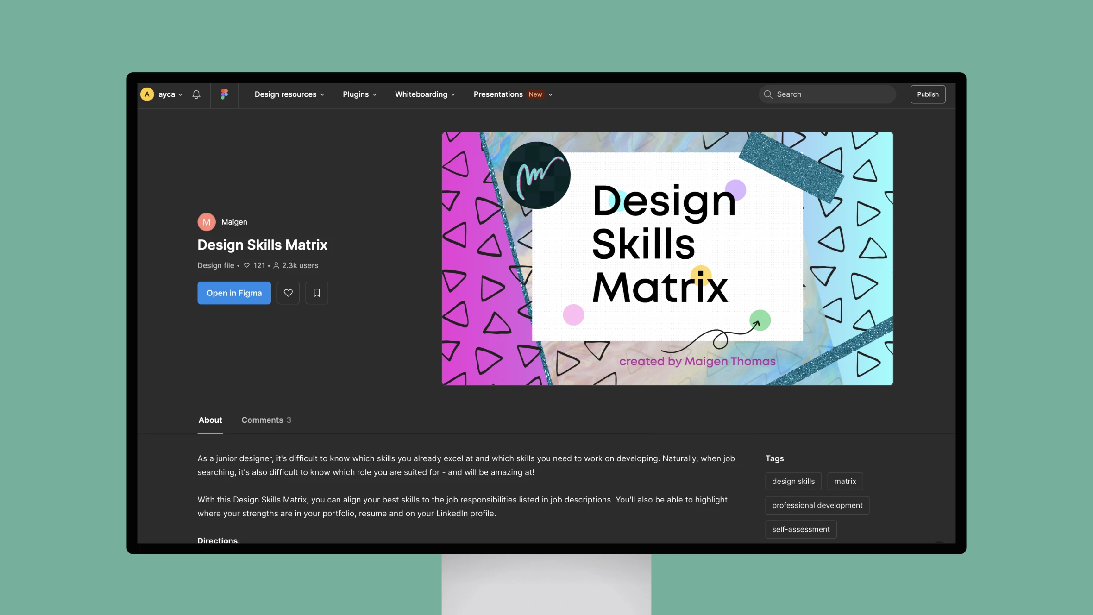Click the Publish button
This screenshot has width=1093, height=615.
click(927, 94)
